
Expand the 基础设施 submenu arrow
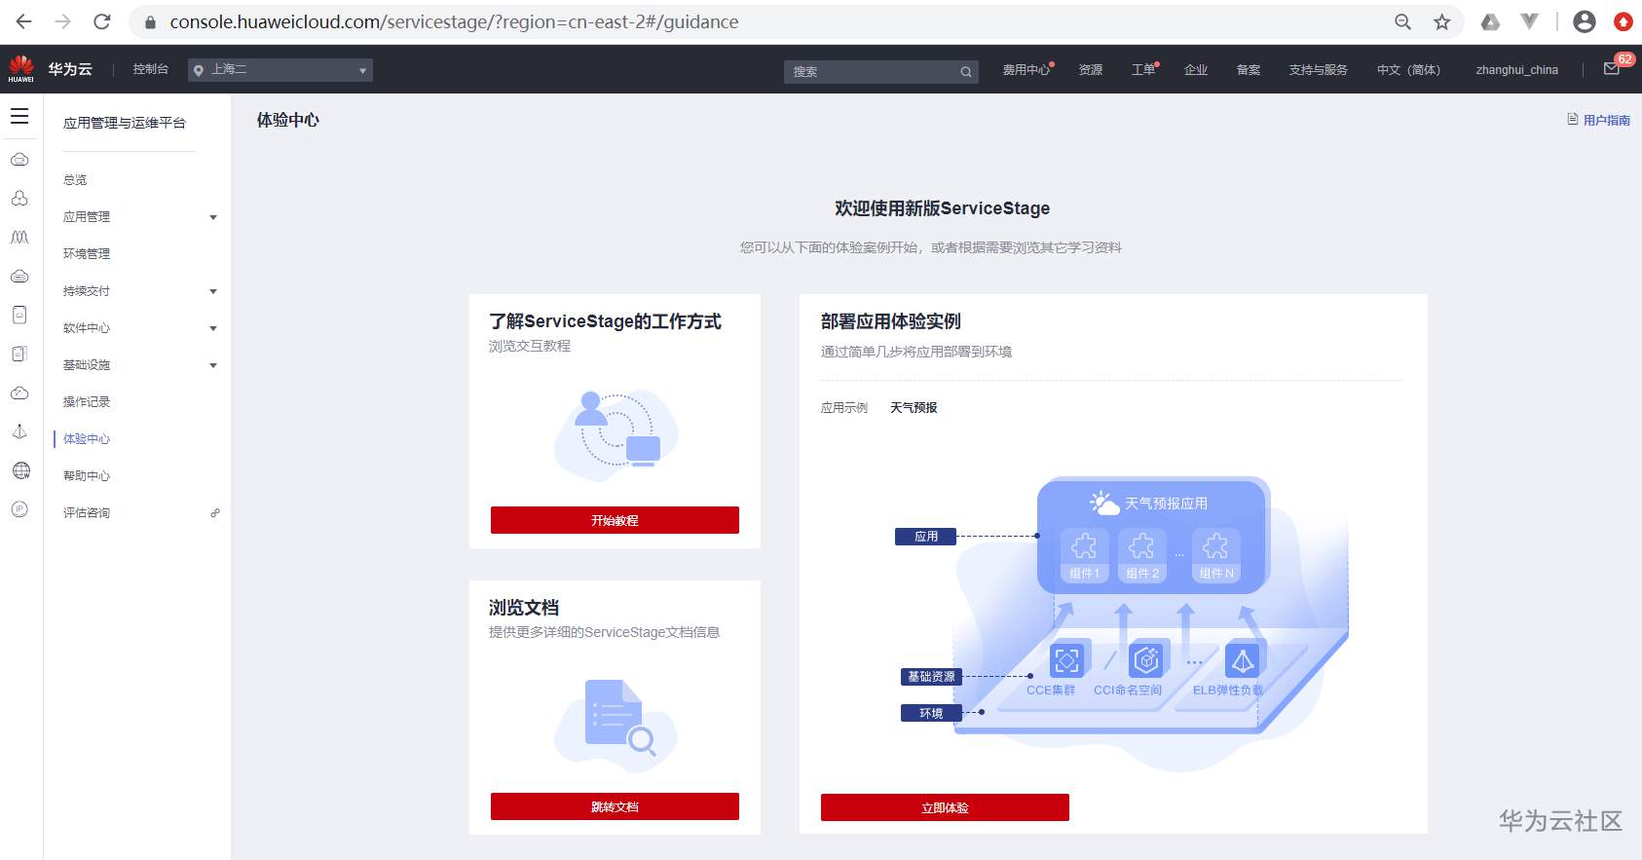[x=213, y=365]
